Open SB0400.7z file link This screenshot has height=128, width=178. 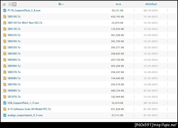[x=14, y=60]
